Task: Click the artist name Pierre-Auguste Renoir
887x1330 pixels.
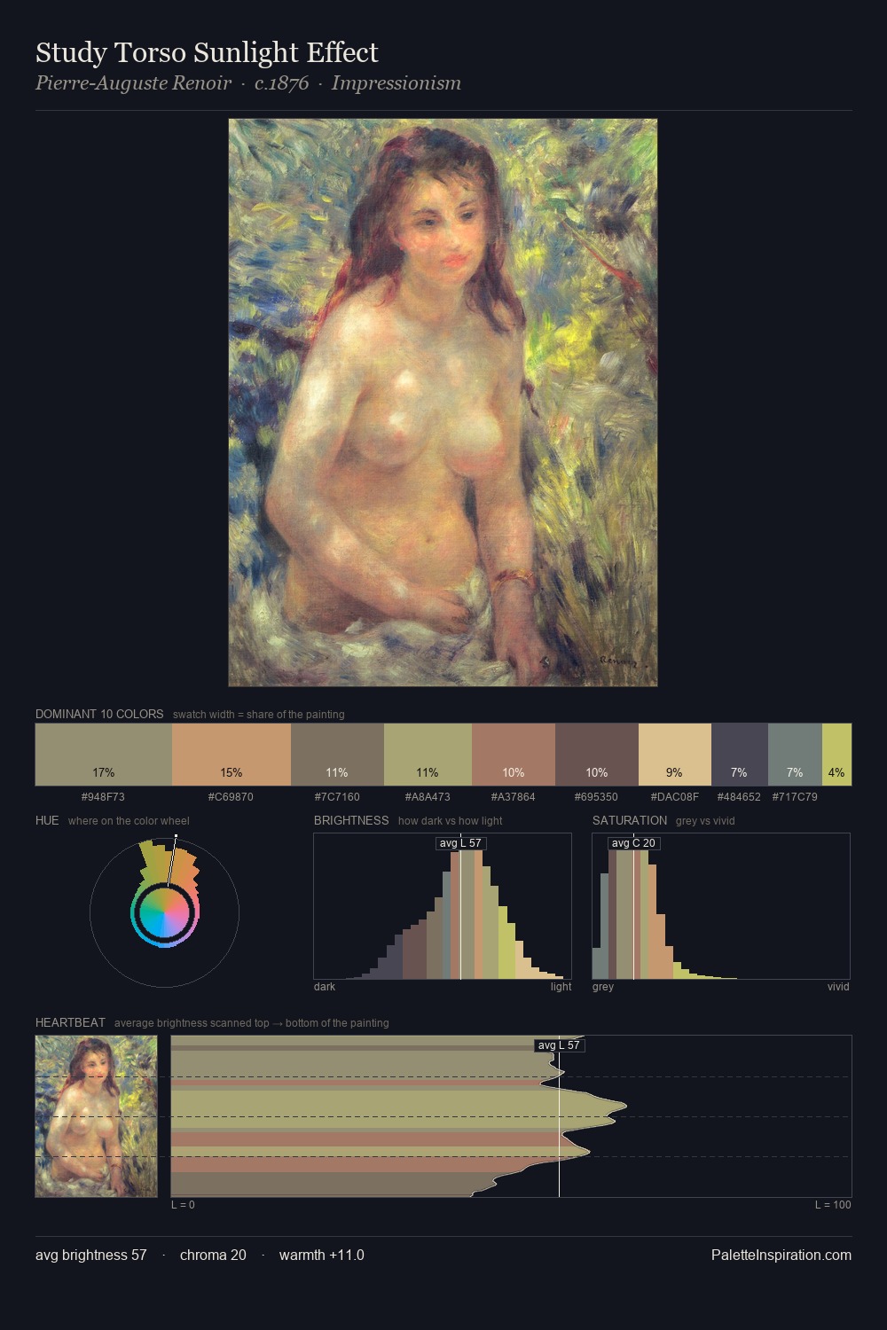Action: tap(133, 83)
